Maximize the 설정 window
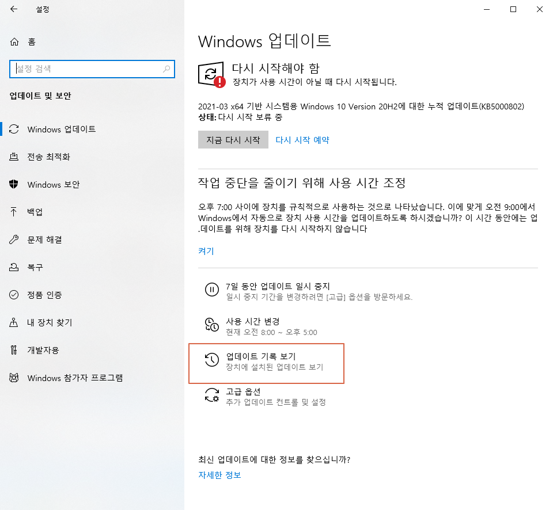The width and height of the screenshot is (553, 510). 513,9
